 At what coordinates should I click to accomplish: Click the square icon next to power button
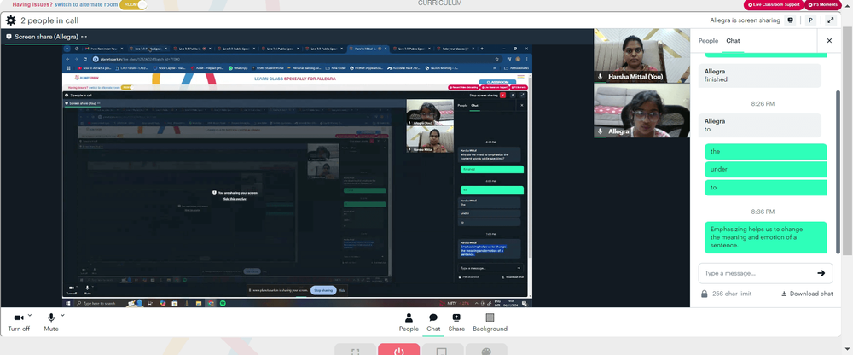(x=442, y=350)
